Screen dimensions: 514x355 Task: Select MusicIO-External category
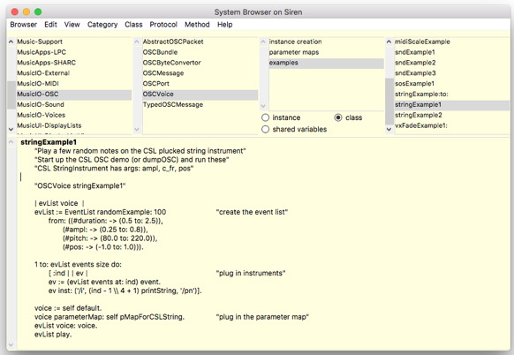(x=74, y=73)
